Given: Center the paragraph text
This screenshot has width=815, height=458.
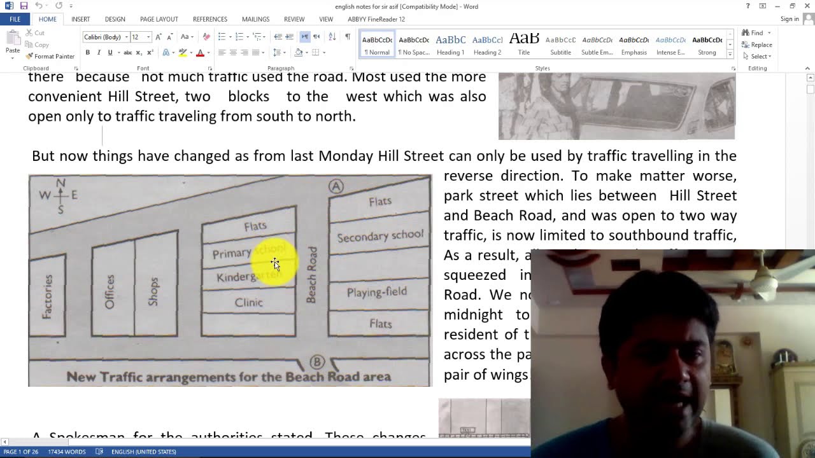Looking at the screenshot, I should pos(233,52).
